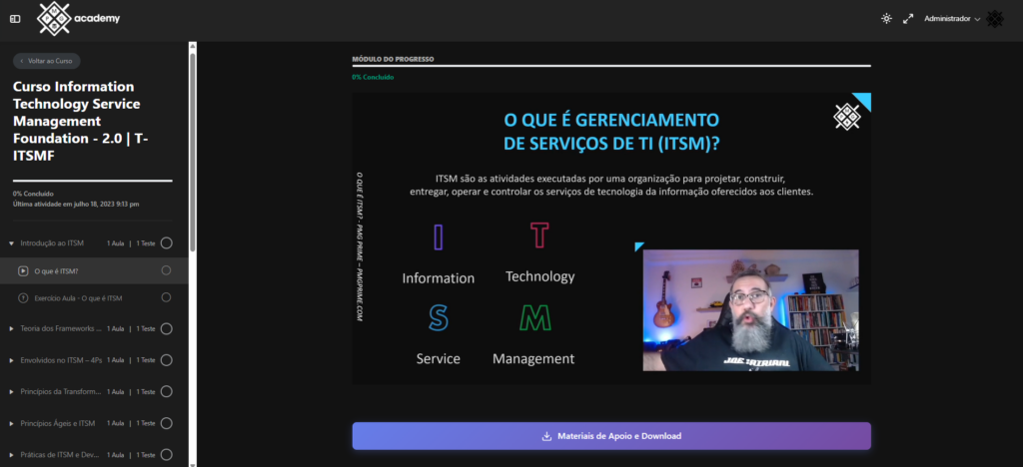Mark 'O que é ITSM?' lesson completion circle
Image resolution: width=1023 pixels, height=467 pixels.
pos(166,270)
